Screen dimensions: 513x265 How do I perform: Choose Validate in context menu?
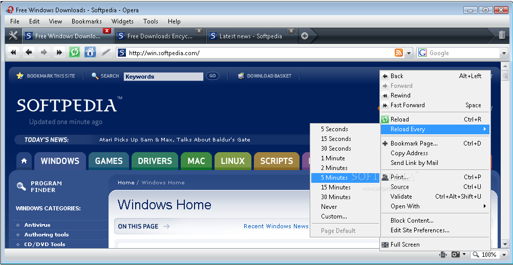point(435,197)
